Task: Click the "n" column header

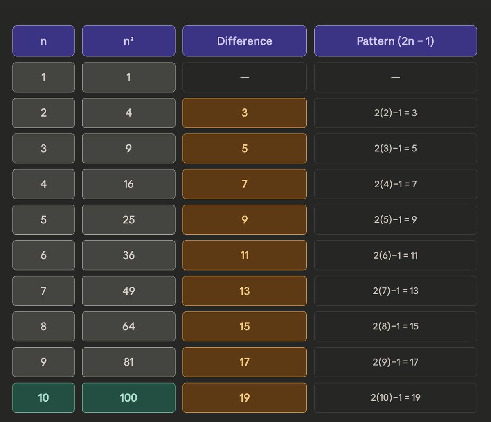Action: (x=43, y=41)
